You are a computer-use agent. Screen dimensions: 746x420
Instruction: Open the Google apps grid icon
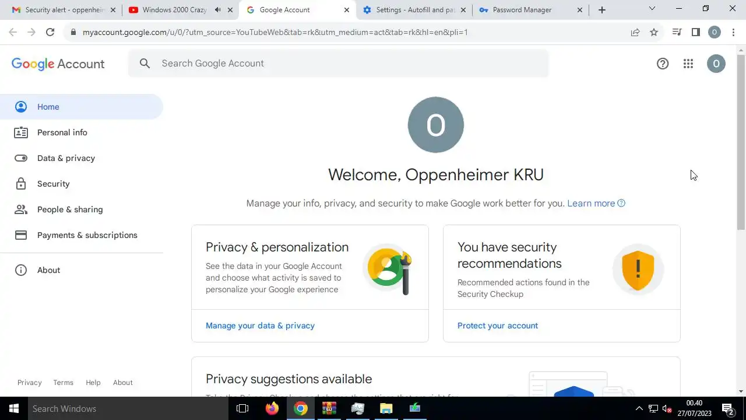pyautogui.click(x=688, y=64)
